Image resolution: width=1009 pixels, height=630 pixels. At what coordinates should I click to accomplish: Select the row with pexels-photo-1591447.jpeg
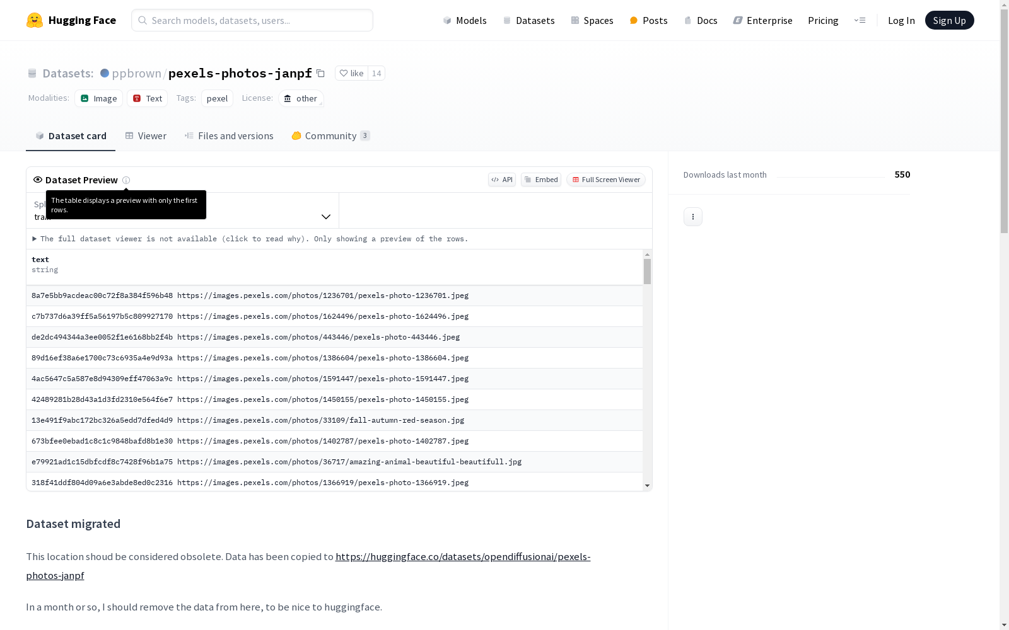[x=334, y=379]
